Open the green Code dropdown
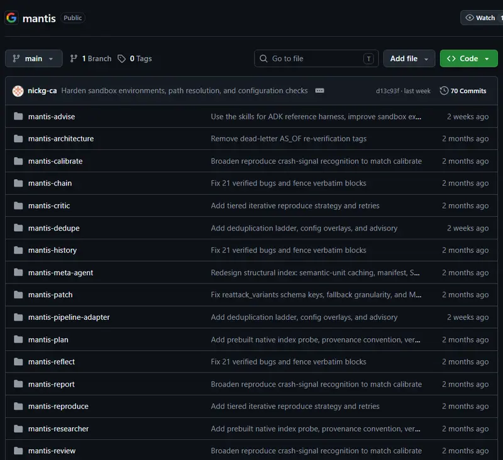 click(x=468, y=58)
